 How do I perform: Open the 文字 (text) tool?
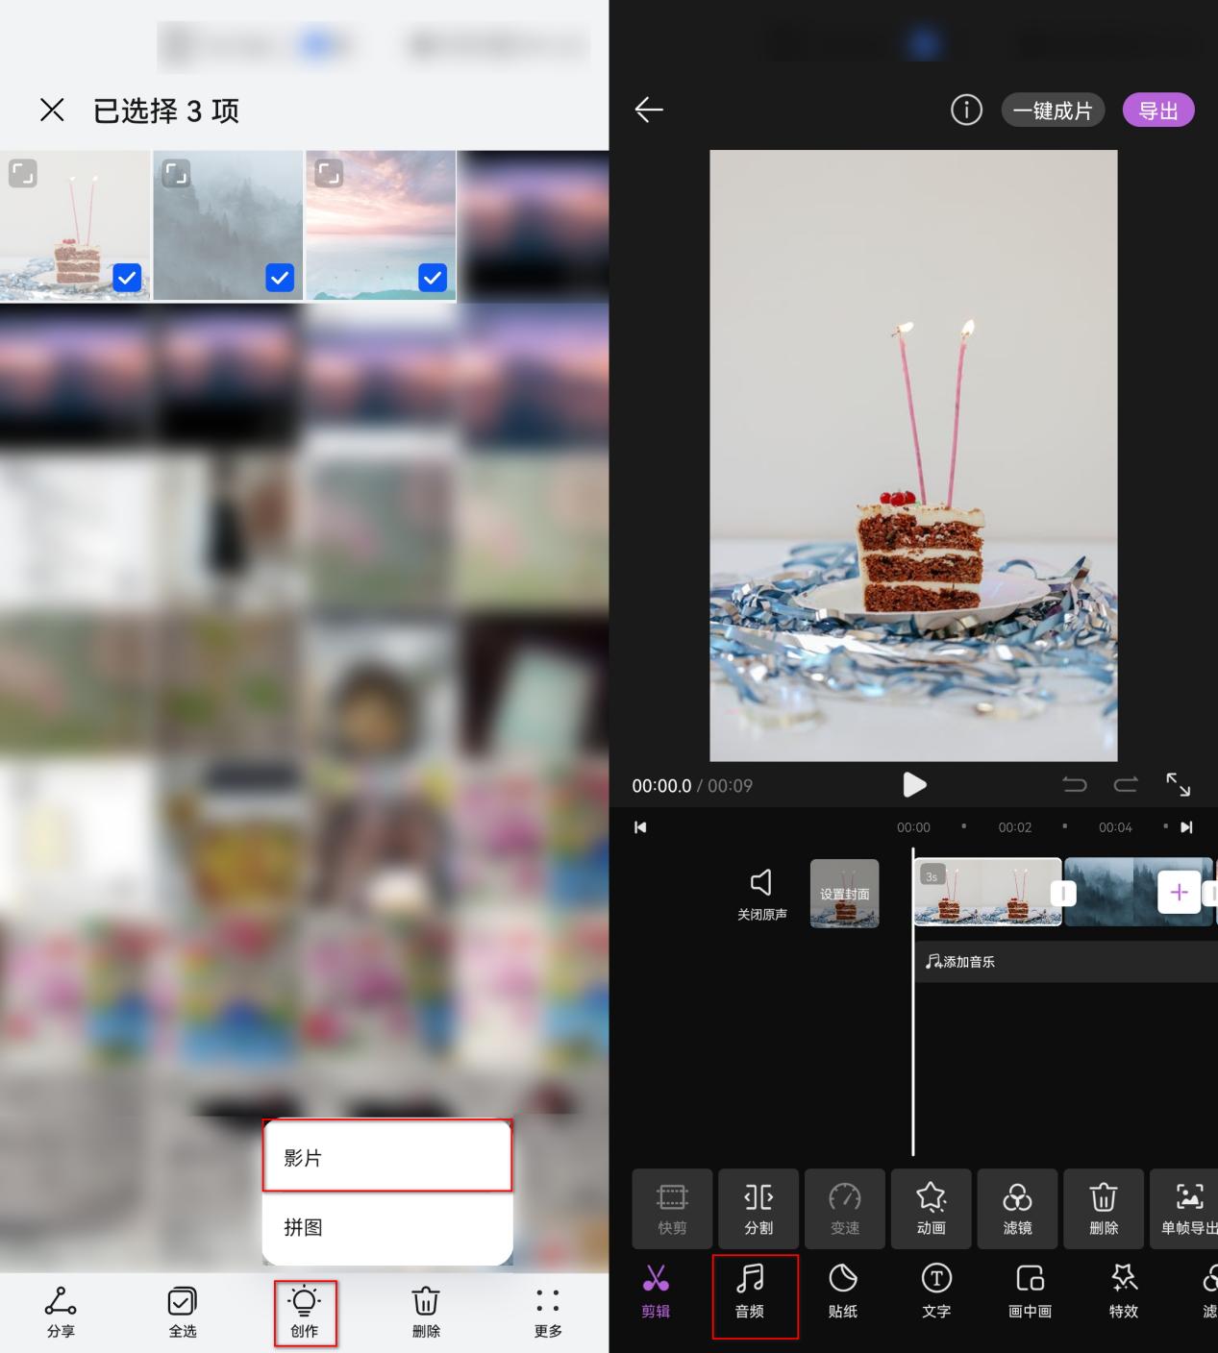pos(935,1293)
